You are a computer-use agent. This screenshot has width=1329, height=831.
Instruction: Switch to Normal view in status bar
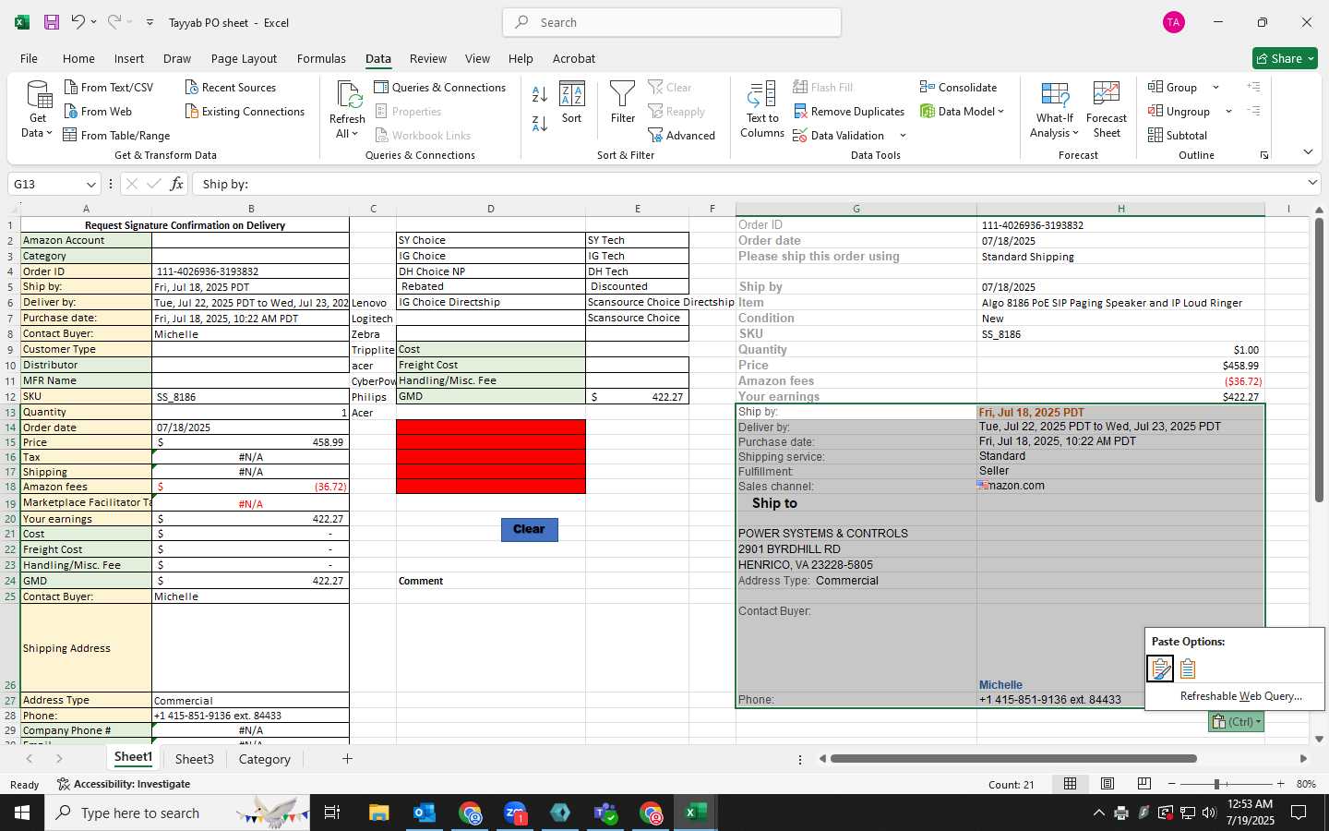tap(1071, 784)
